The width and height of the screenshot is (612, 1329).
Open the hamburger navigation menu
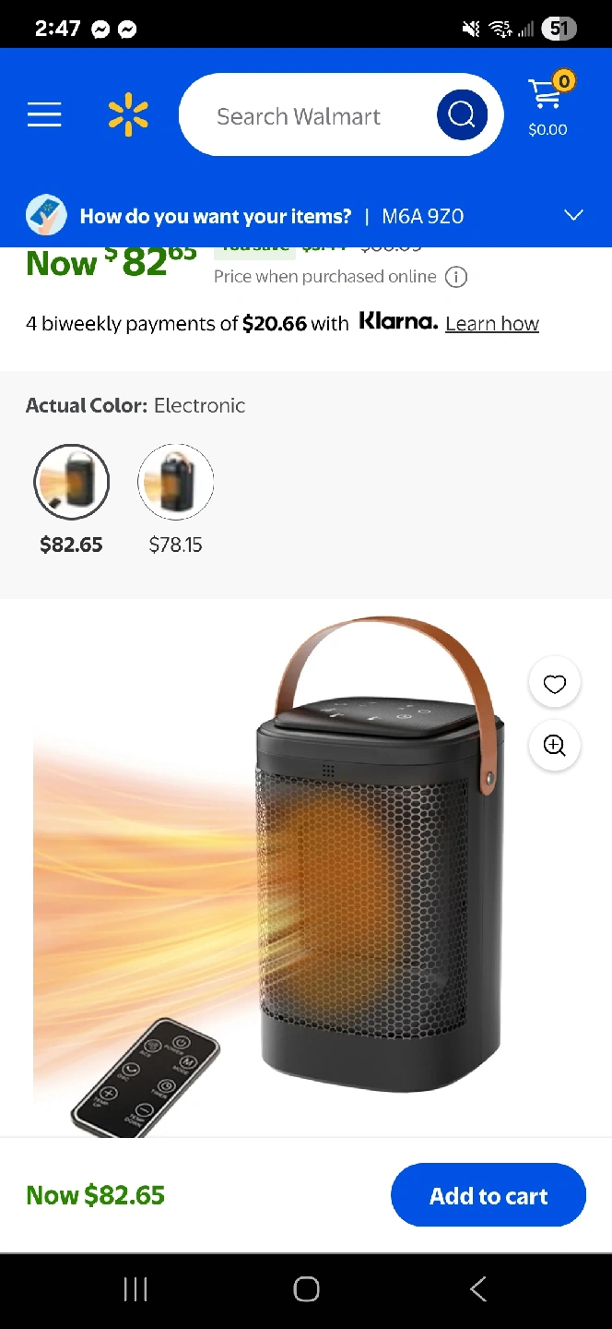(44, 115)
